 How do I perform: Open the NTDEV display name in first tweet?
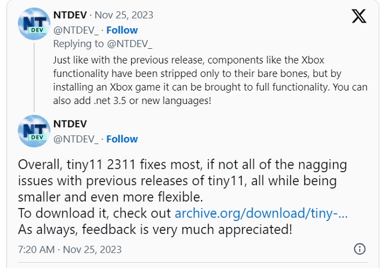coord(70,15)
